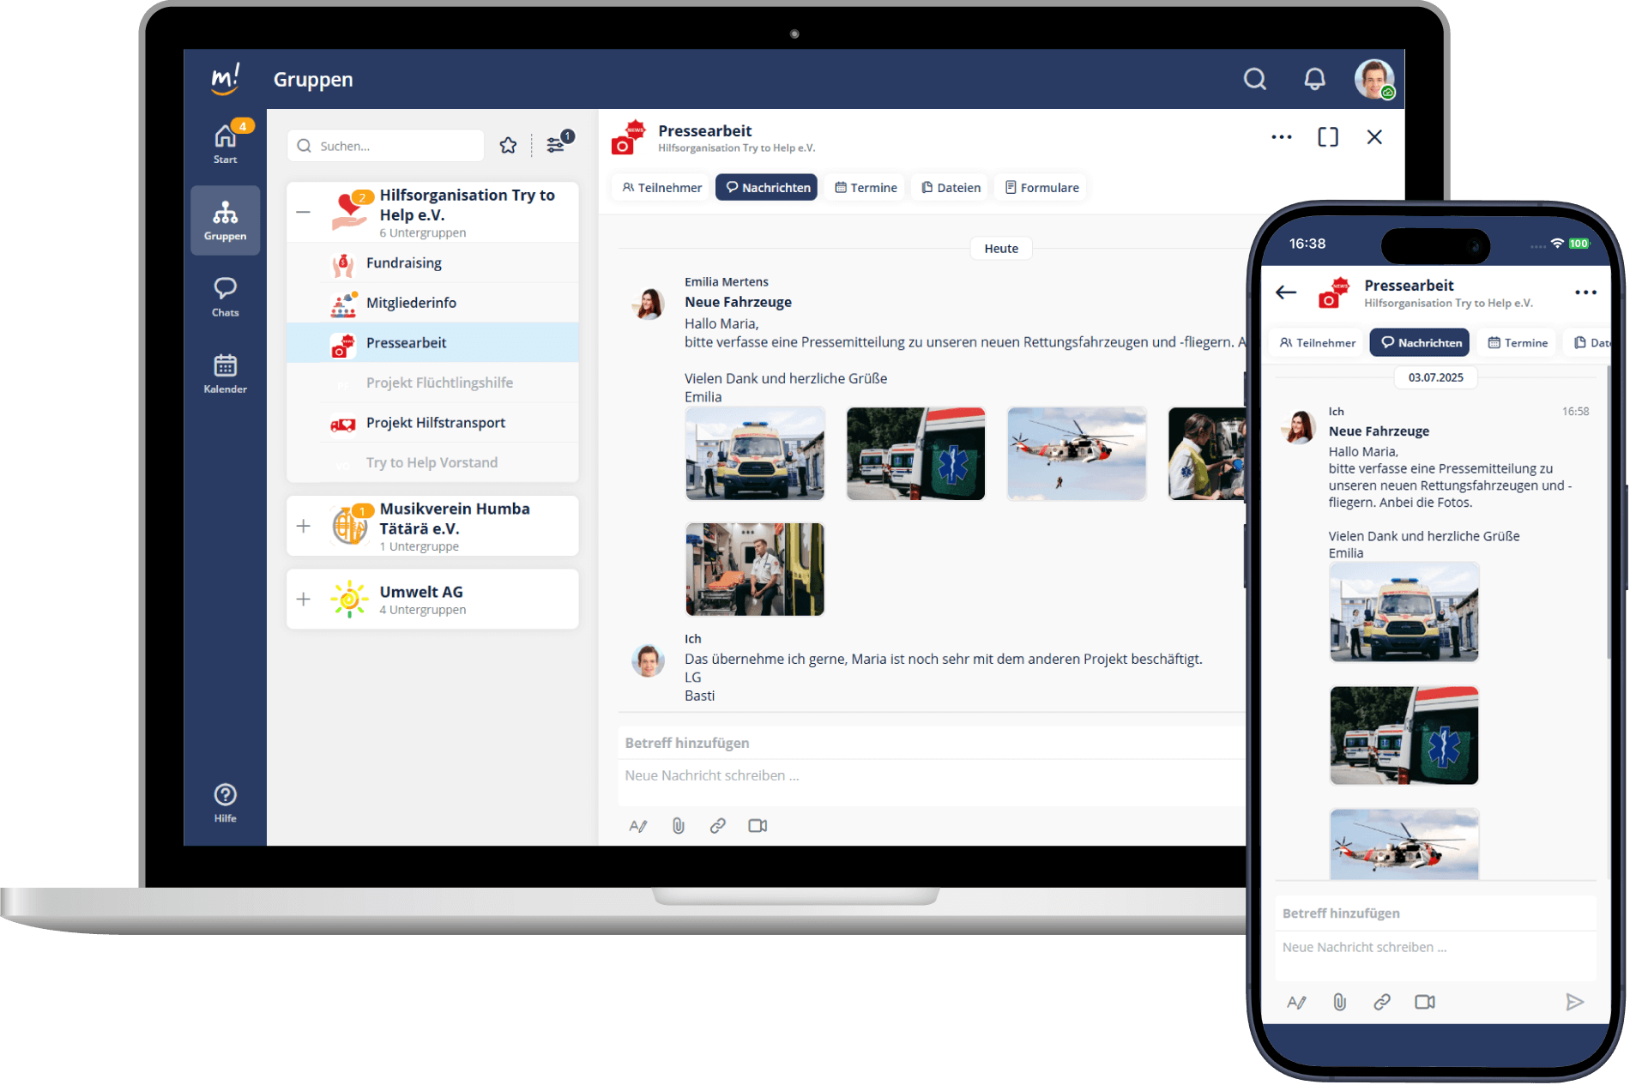
Task: Tap ambulance with crew photo on phone
Action: (1404, 612)
